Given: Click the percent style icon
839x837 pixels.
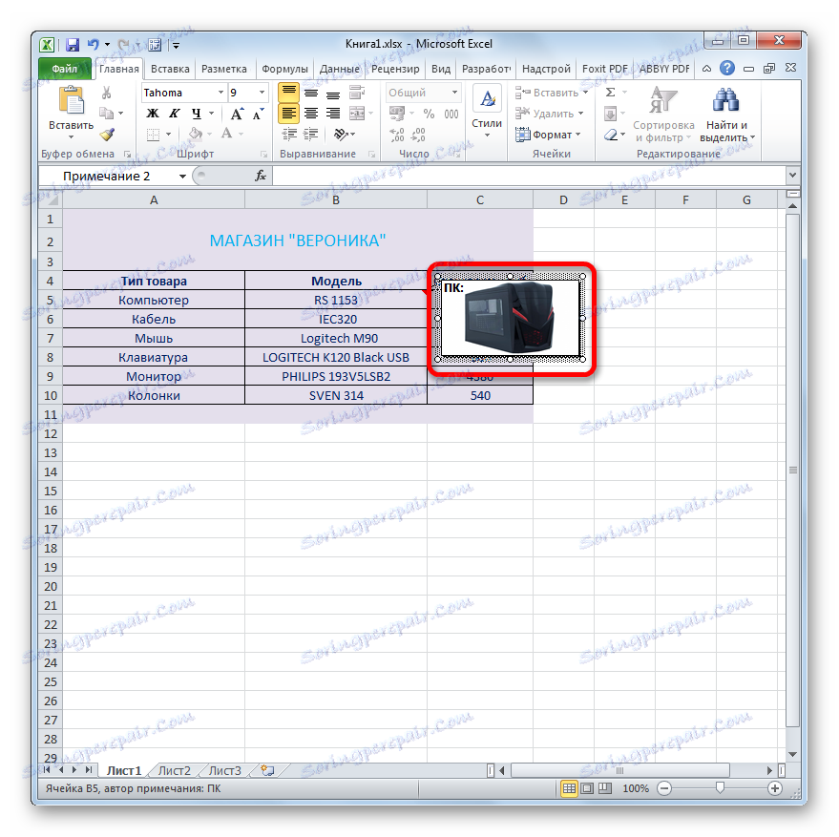Looking at the screenshot, I should [x=429, y=114].
